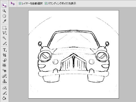Select the Clone Stamp tool
Screen dimensions: 136x102
(4, 81)
